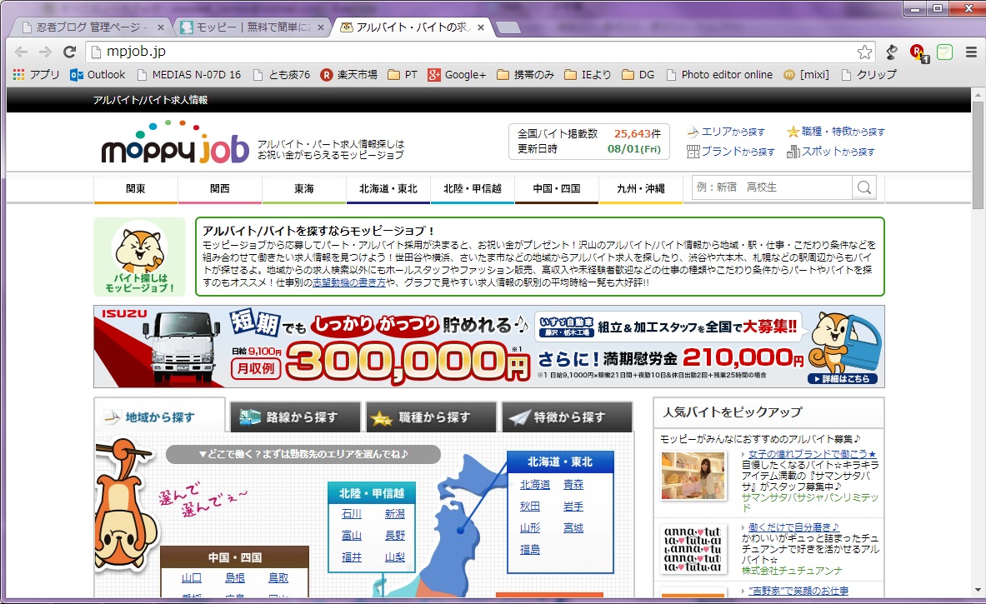986x604 pixels.
Task: Open the [mixi] bookmark
Action: pos(807,75)
